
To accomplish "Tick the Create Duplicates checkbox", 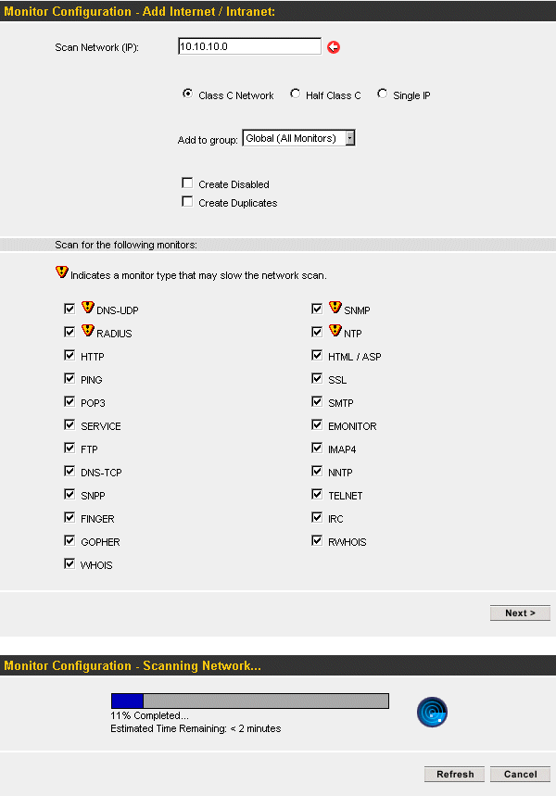I will [x=187, y=201].
